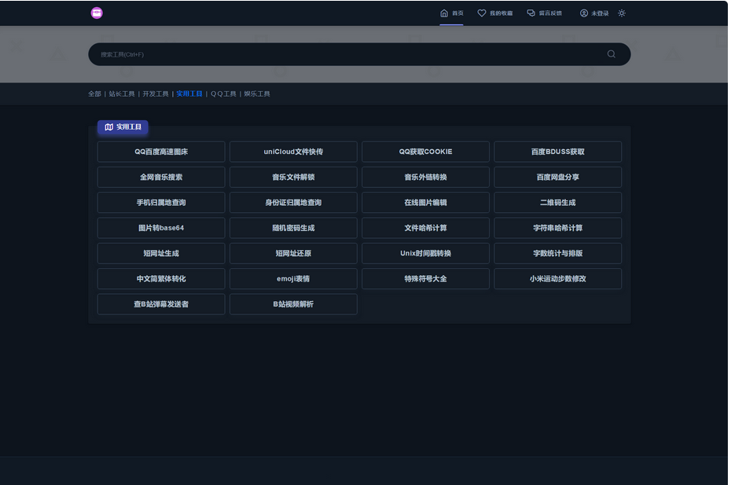This screenshot has width=731, height=485.
Task: Open 二维码生成 tool
Action: [x=557, y=202]
